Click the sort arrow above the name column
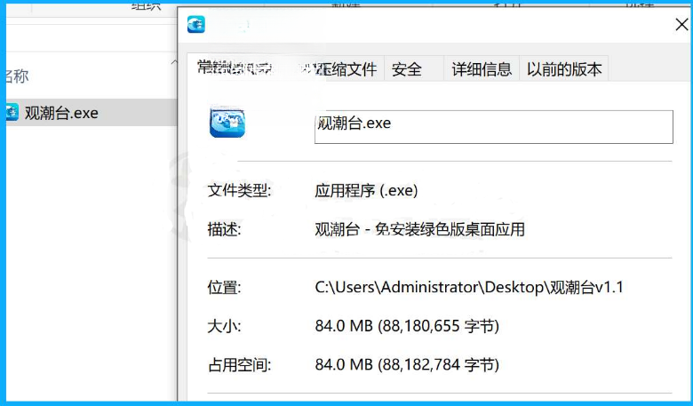The image size is (693, 406). click(x=174, y=62)
